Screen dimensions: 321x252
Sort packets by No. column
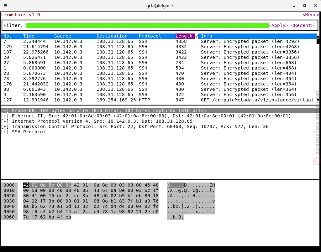point(10,36)
